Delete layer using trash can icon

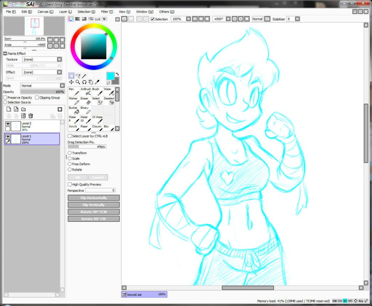click(31, 116)
